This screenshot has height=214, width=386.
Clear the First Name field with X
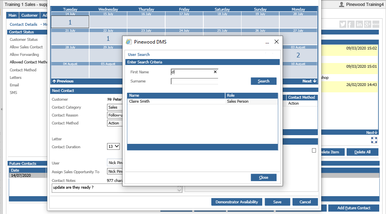(215, 72)
